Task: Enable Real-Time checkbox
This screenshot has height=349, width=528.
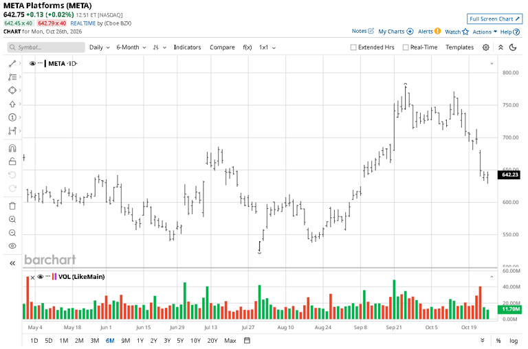Action: point(406,47)
